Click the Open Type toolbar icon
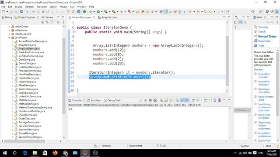280x157 pixels. pyautogui.click(x=138, y=12)
